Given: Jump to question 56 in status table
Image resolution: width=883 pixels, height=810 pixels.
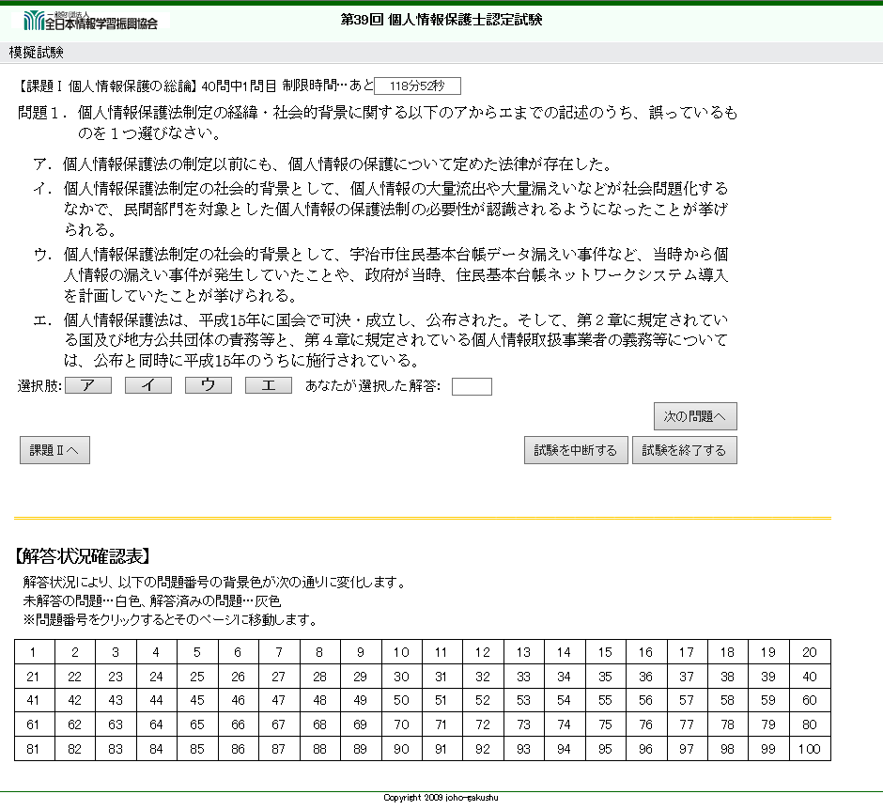Looking at the screenshot, I should tap(646, 700).
